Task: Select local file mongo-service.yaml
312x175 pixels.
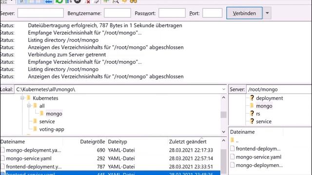Action: (29, 158)
